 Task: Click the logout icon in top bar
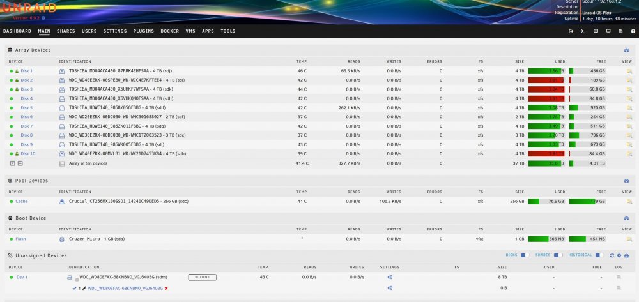click(571, 31)
